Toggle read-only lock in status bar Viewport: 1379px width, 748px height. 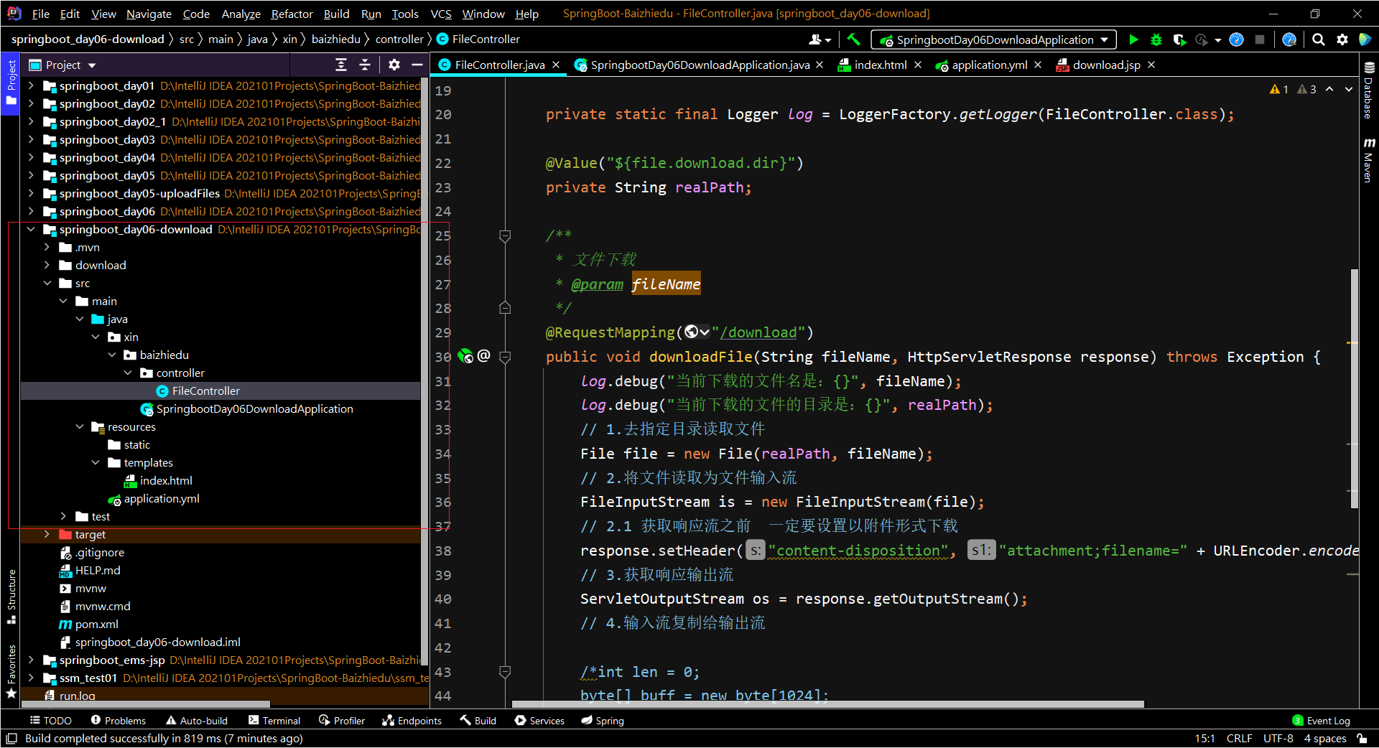coord(1362,739)
